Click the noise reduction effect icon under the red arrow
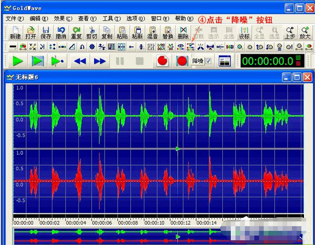This screenshot has height=245, width=315. point(190,47)
